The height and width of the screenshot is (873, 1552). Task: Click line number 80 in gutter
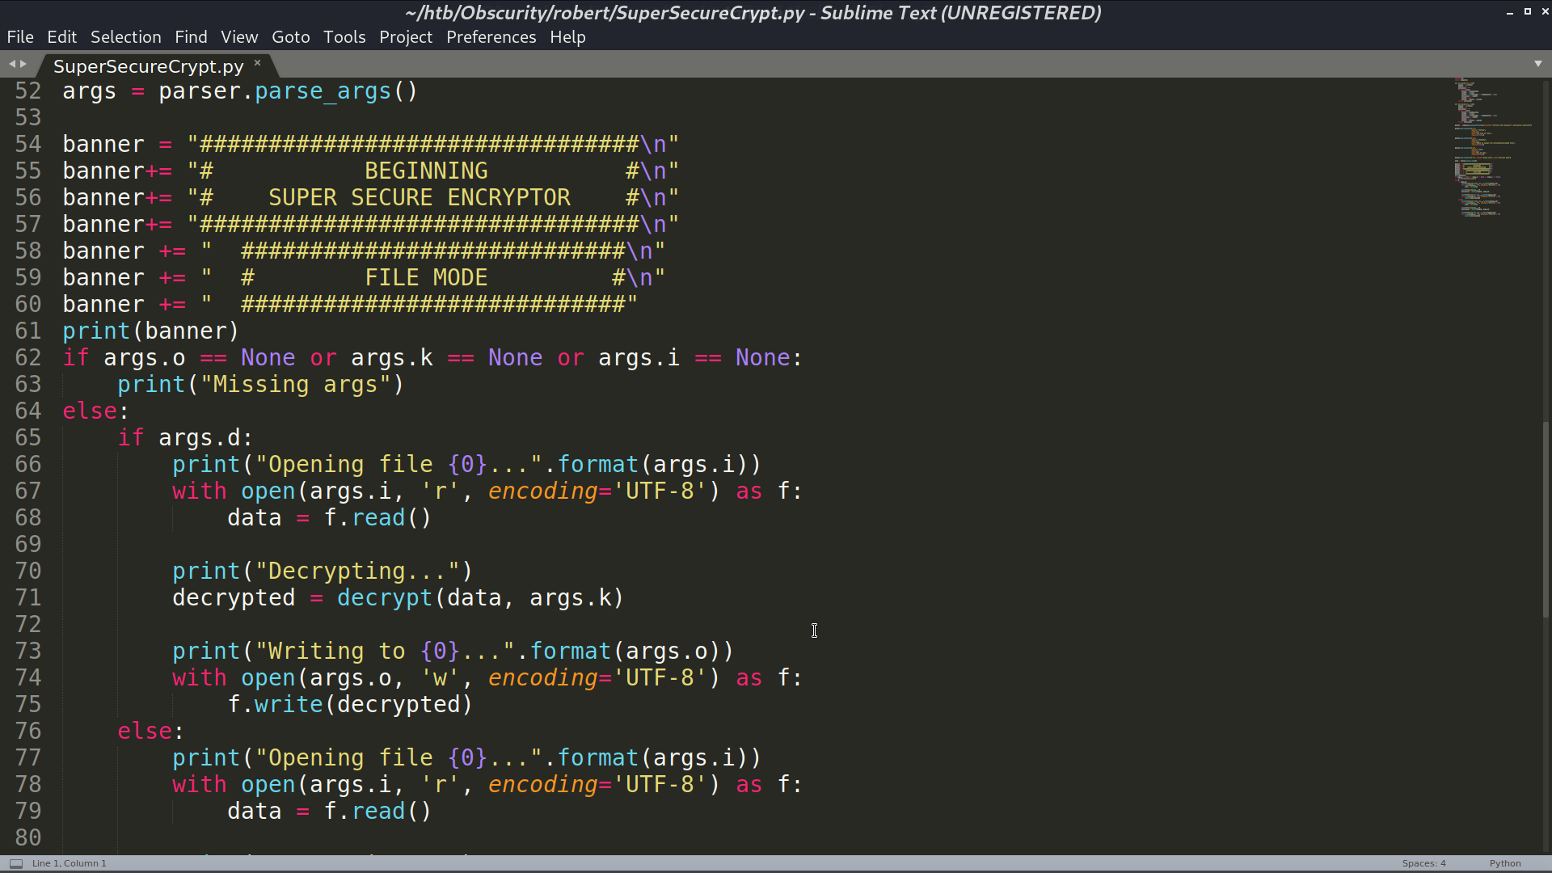pyautogui.click(x=28, y=838)
